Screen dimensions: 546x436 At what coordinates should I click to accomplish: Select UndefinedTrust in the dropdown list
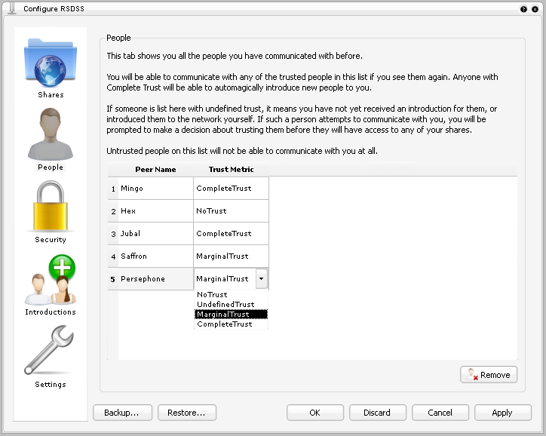(x=225, y=305)
